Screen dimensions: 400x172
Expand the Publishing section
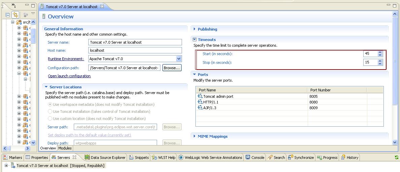194,29
